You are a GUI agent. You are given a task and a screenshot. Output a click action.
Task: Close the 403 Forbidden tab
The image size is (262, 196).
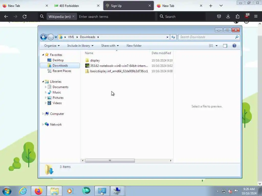(98, 6)
